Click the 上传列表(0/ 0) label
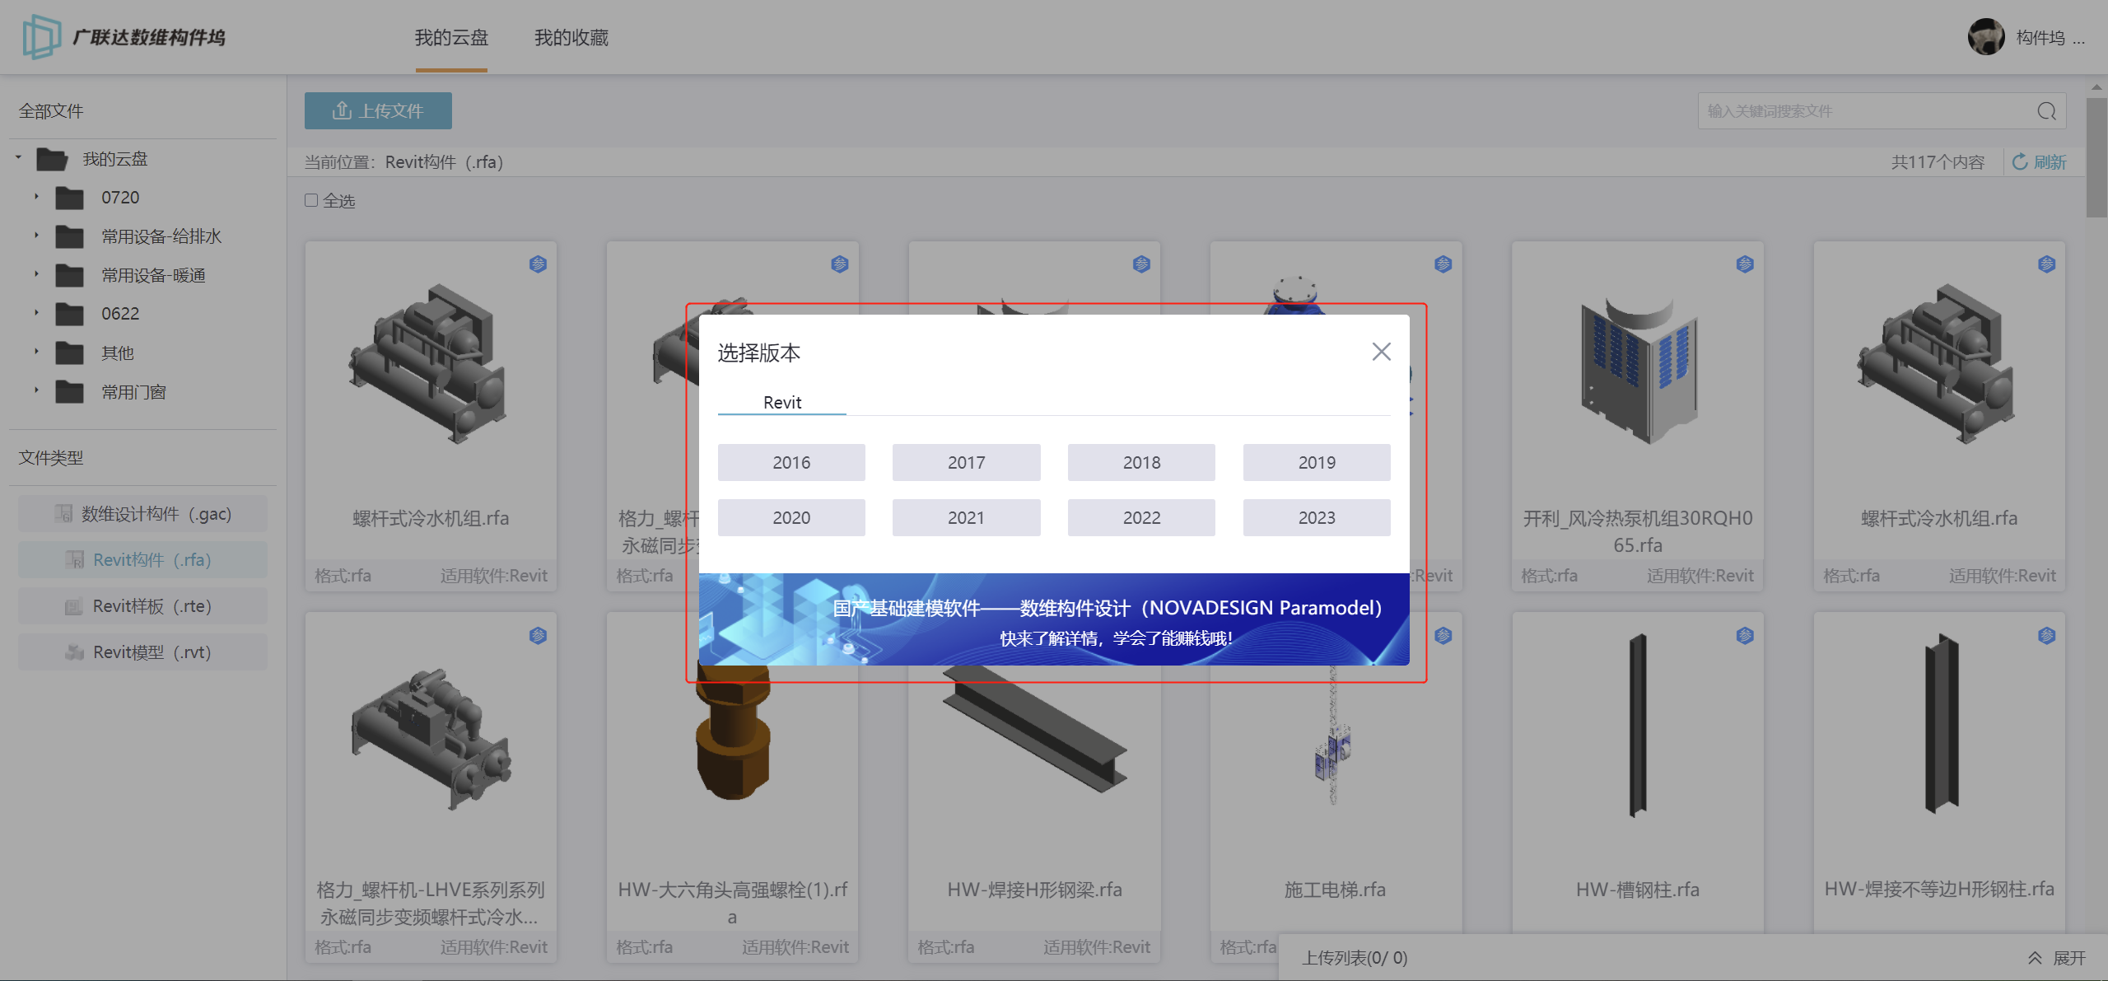Screen dimensions: 2108x981 tap(1355, 958)
